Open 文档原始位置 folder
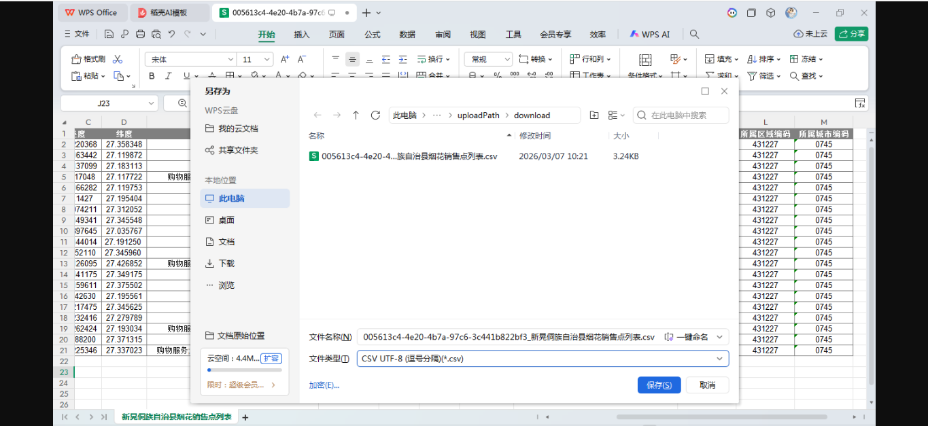Screen dimensions: 928x426 pyautogui.click(x=235, y=336)
